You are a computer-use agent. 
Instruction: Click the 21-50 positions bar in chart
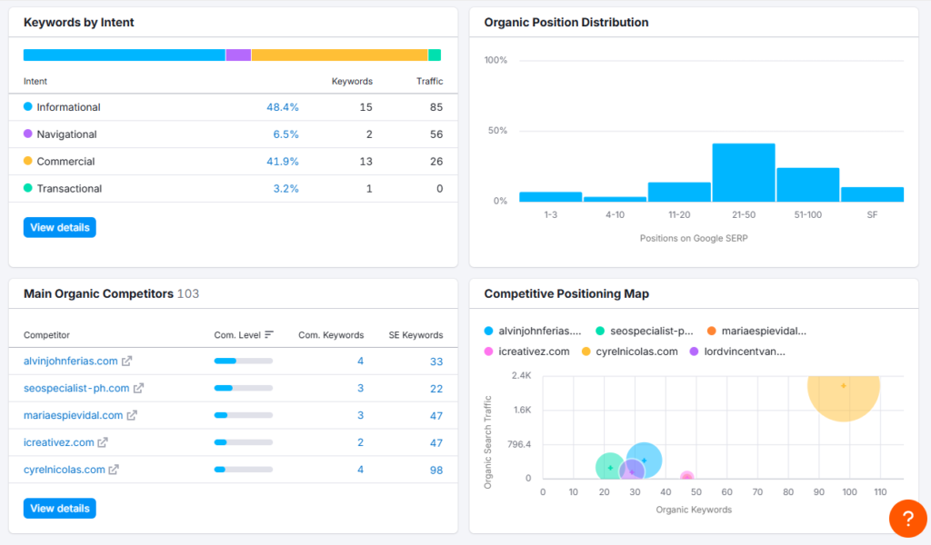tap(744, 173)
